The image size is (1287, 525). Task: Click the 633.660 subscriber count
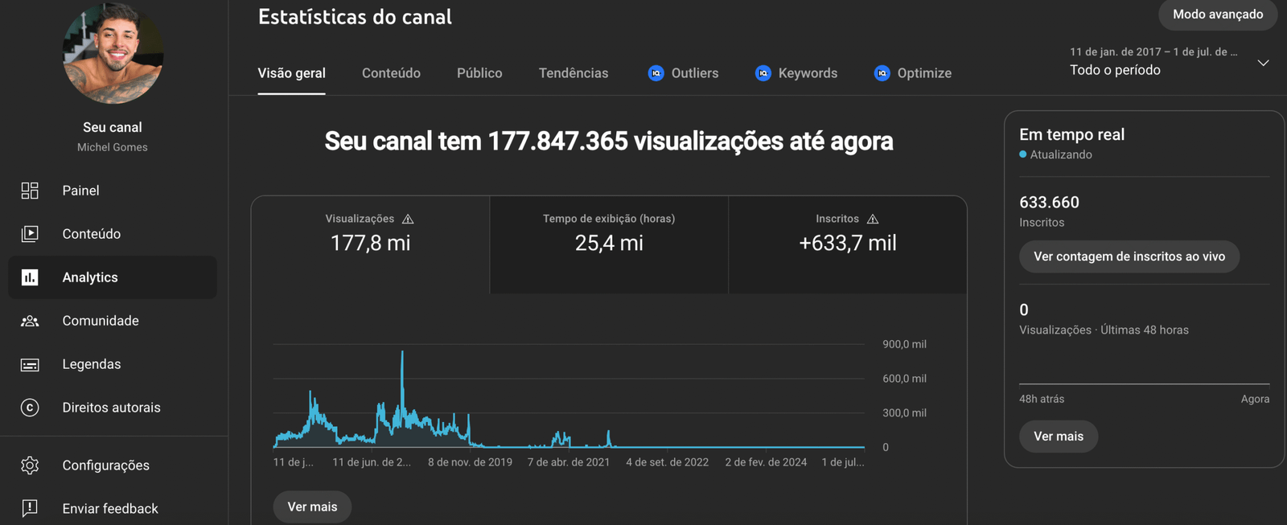coord(1049,203)
